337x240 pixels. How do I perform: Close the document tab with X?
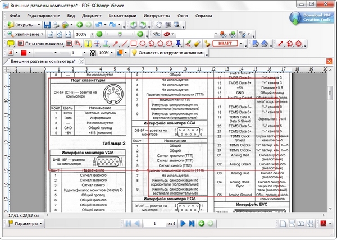[81, 62]
